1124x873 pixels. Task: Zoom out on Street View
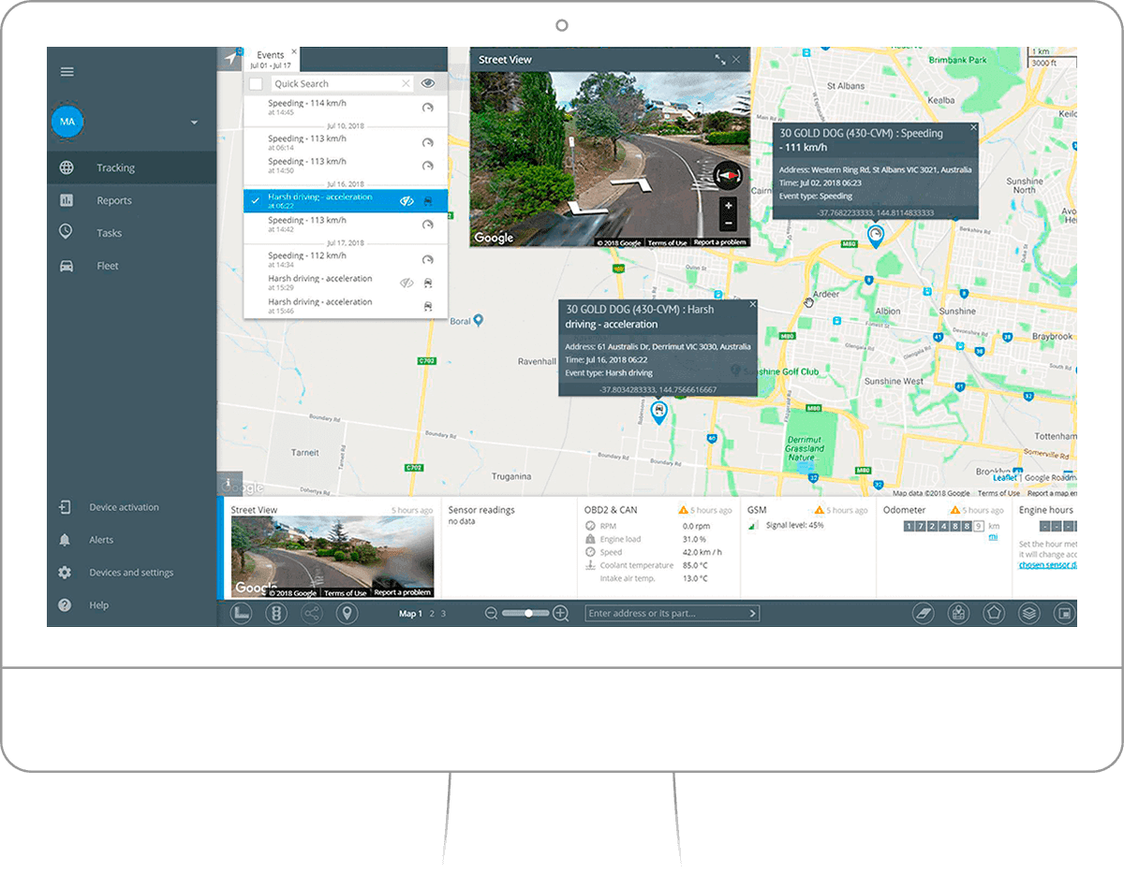click(729, 223)
